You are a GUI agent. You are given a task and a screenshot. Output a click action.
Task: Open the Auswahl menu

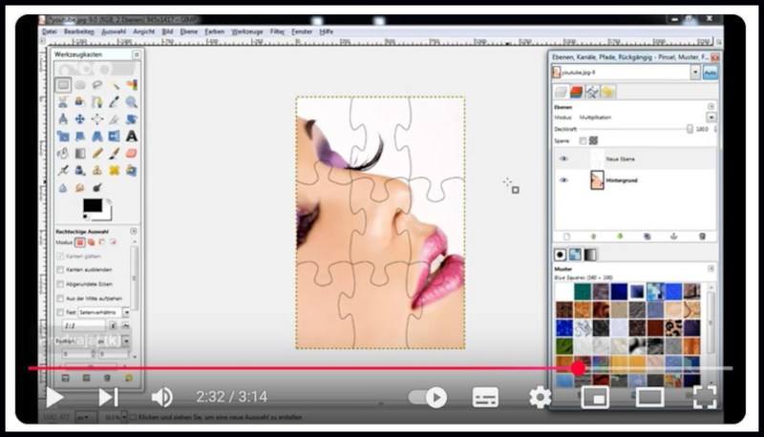[x=114, y=31]
